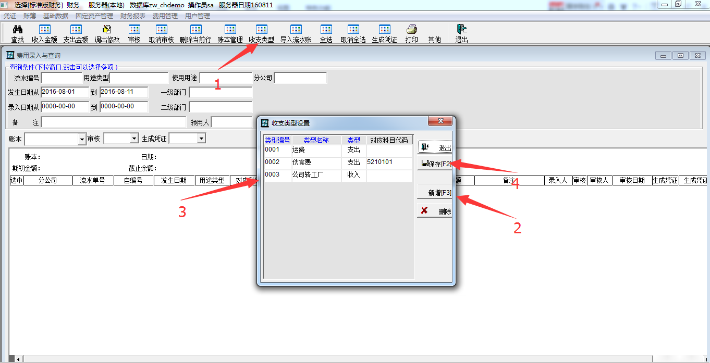Click the 新增[F3] button
Image resolution: width=710 pixels, height=363 pixels.
[x=435, y=193]
